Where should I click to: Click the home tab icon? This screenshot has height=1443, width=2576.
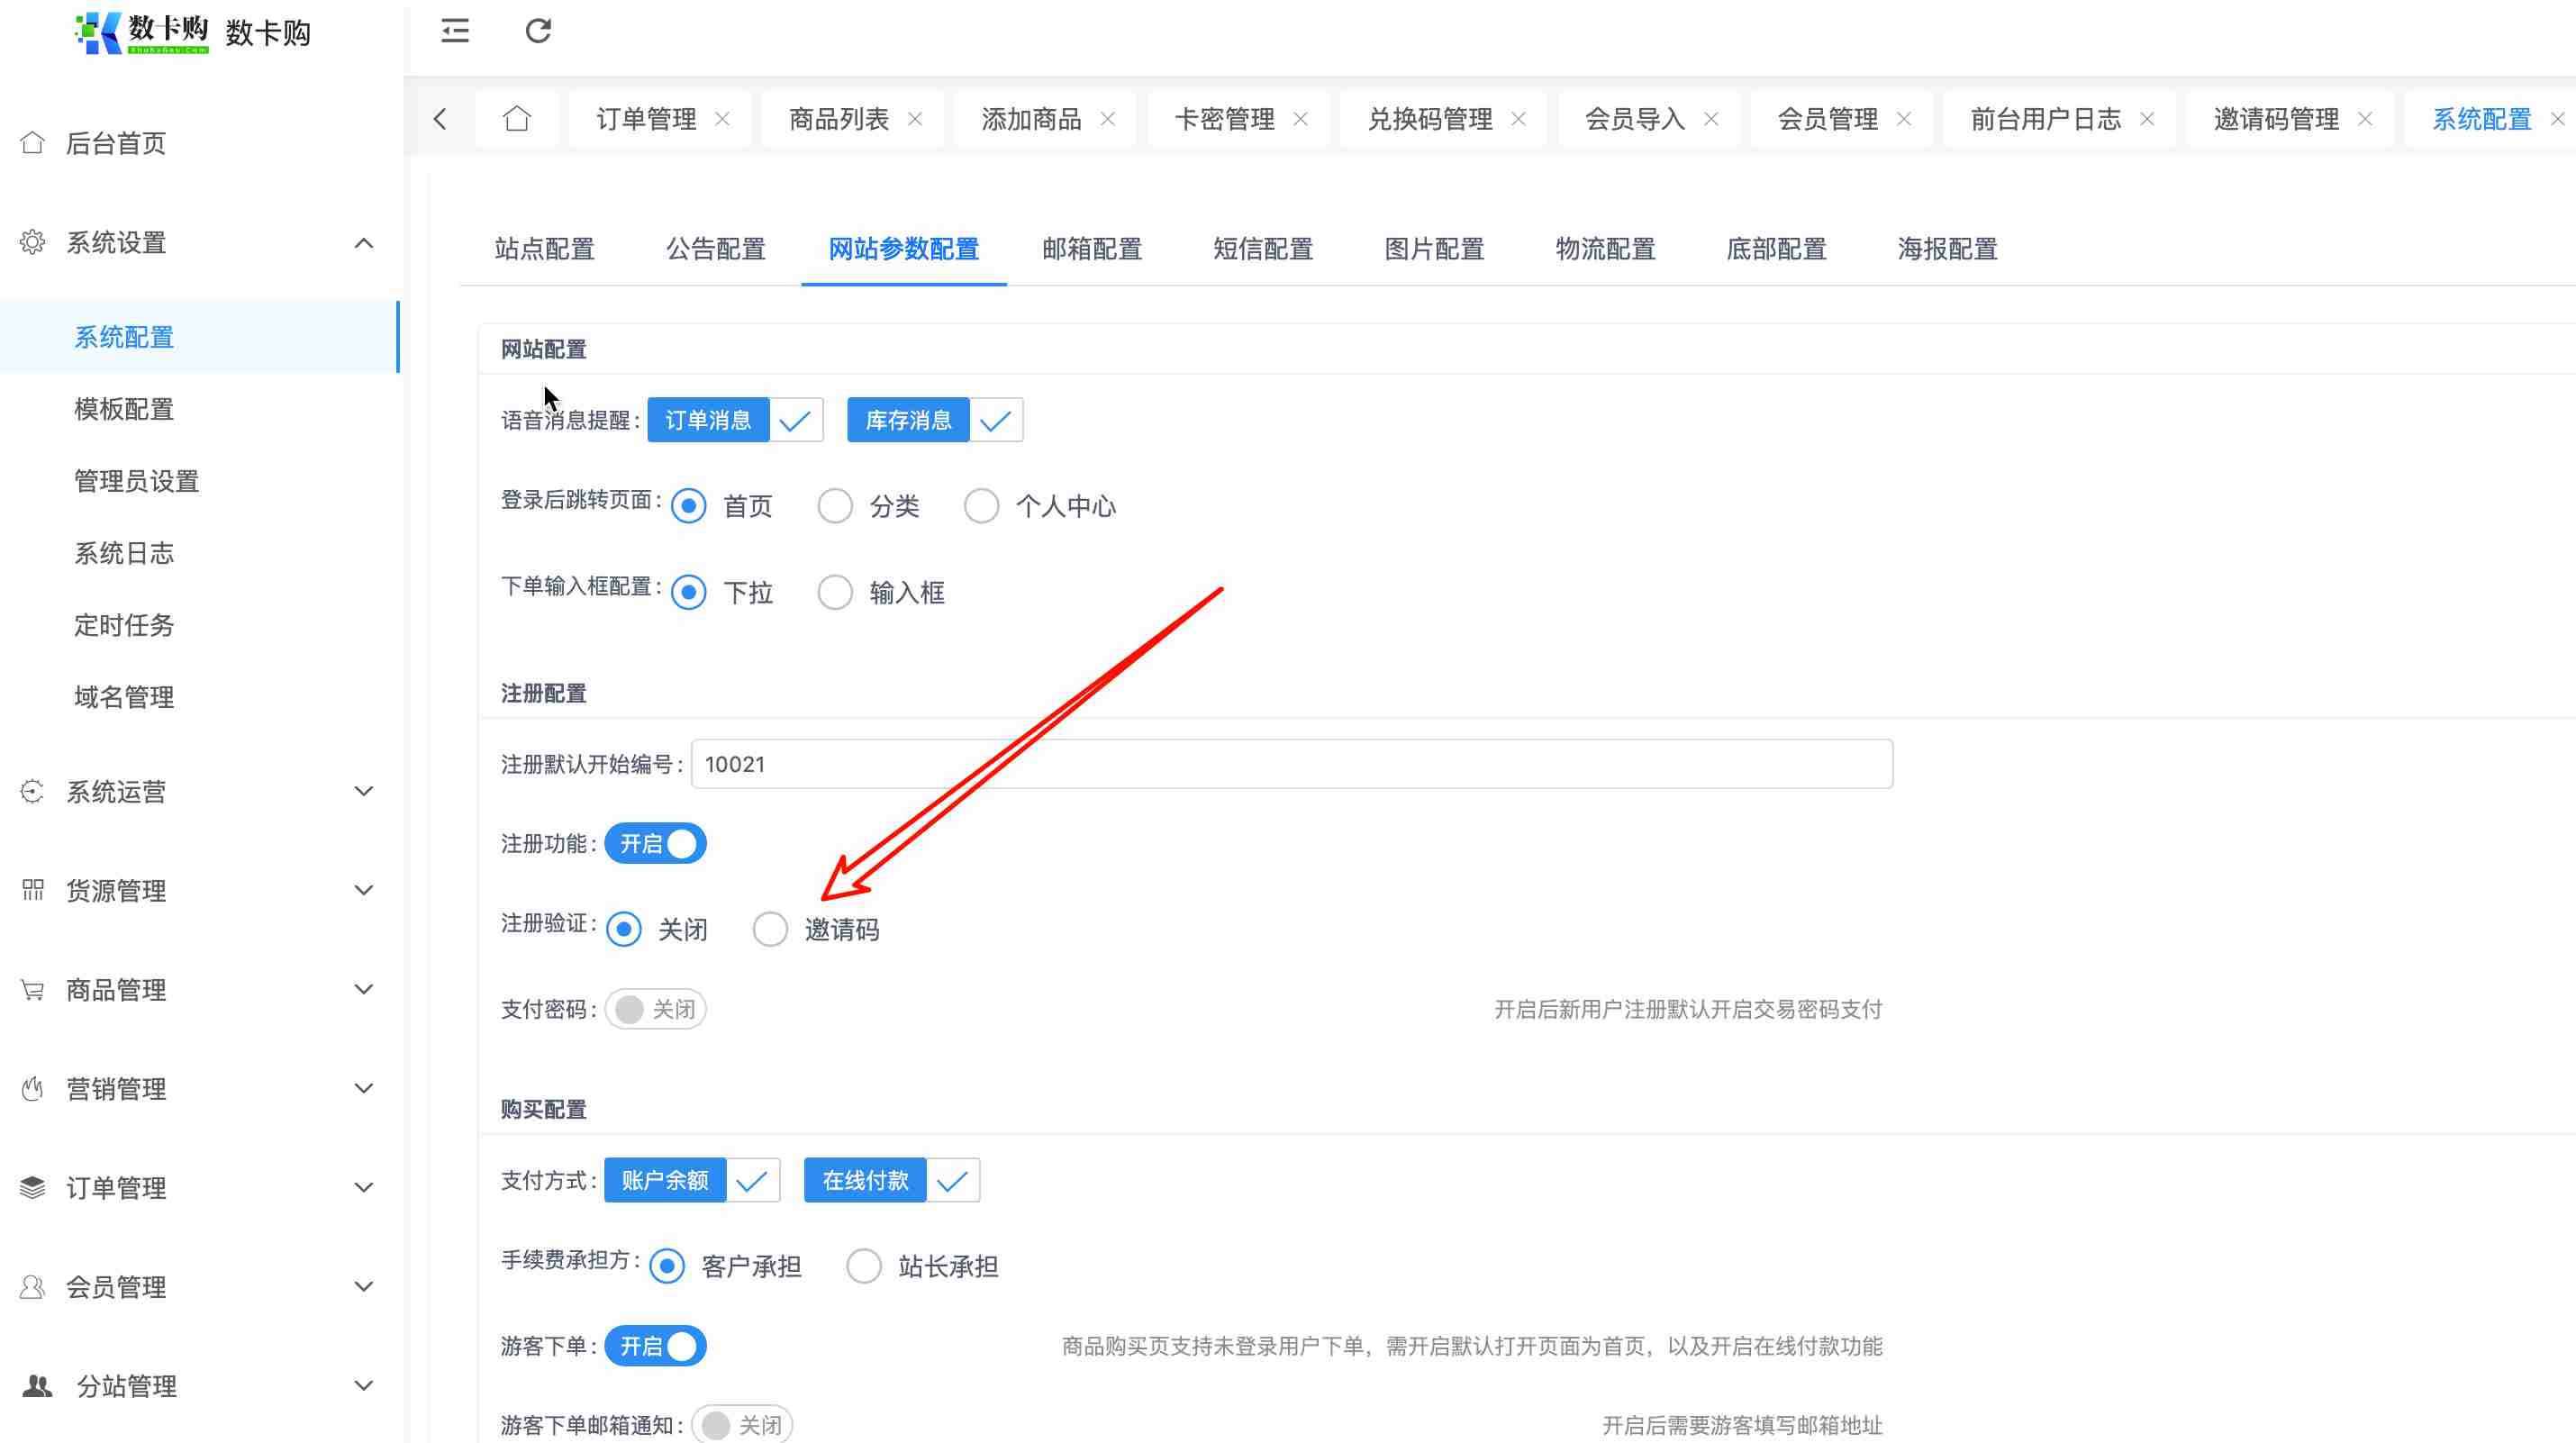tap(516, 119)
